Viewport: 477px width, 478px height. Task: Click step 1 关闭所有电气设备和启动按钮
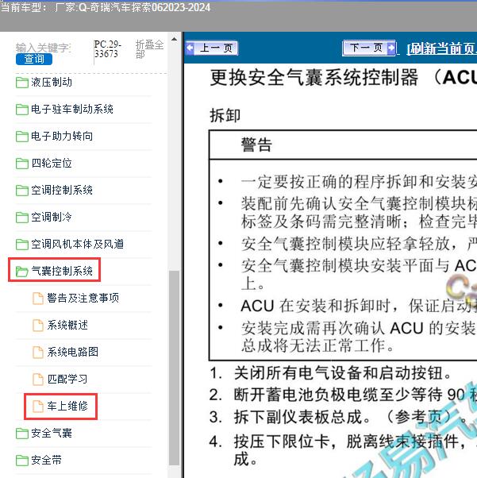(331, 373)
